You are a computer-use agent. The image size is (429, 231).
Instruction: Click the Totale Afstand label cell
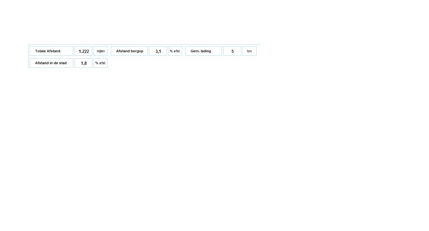(x=52, y=51)
